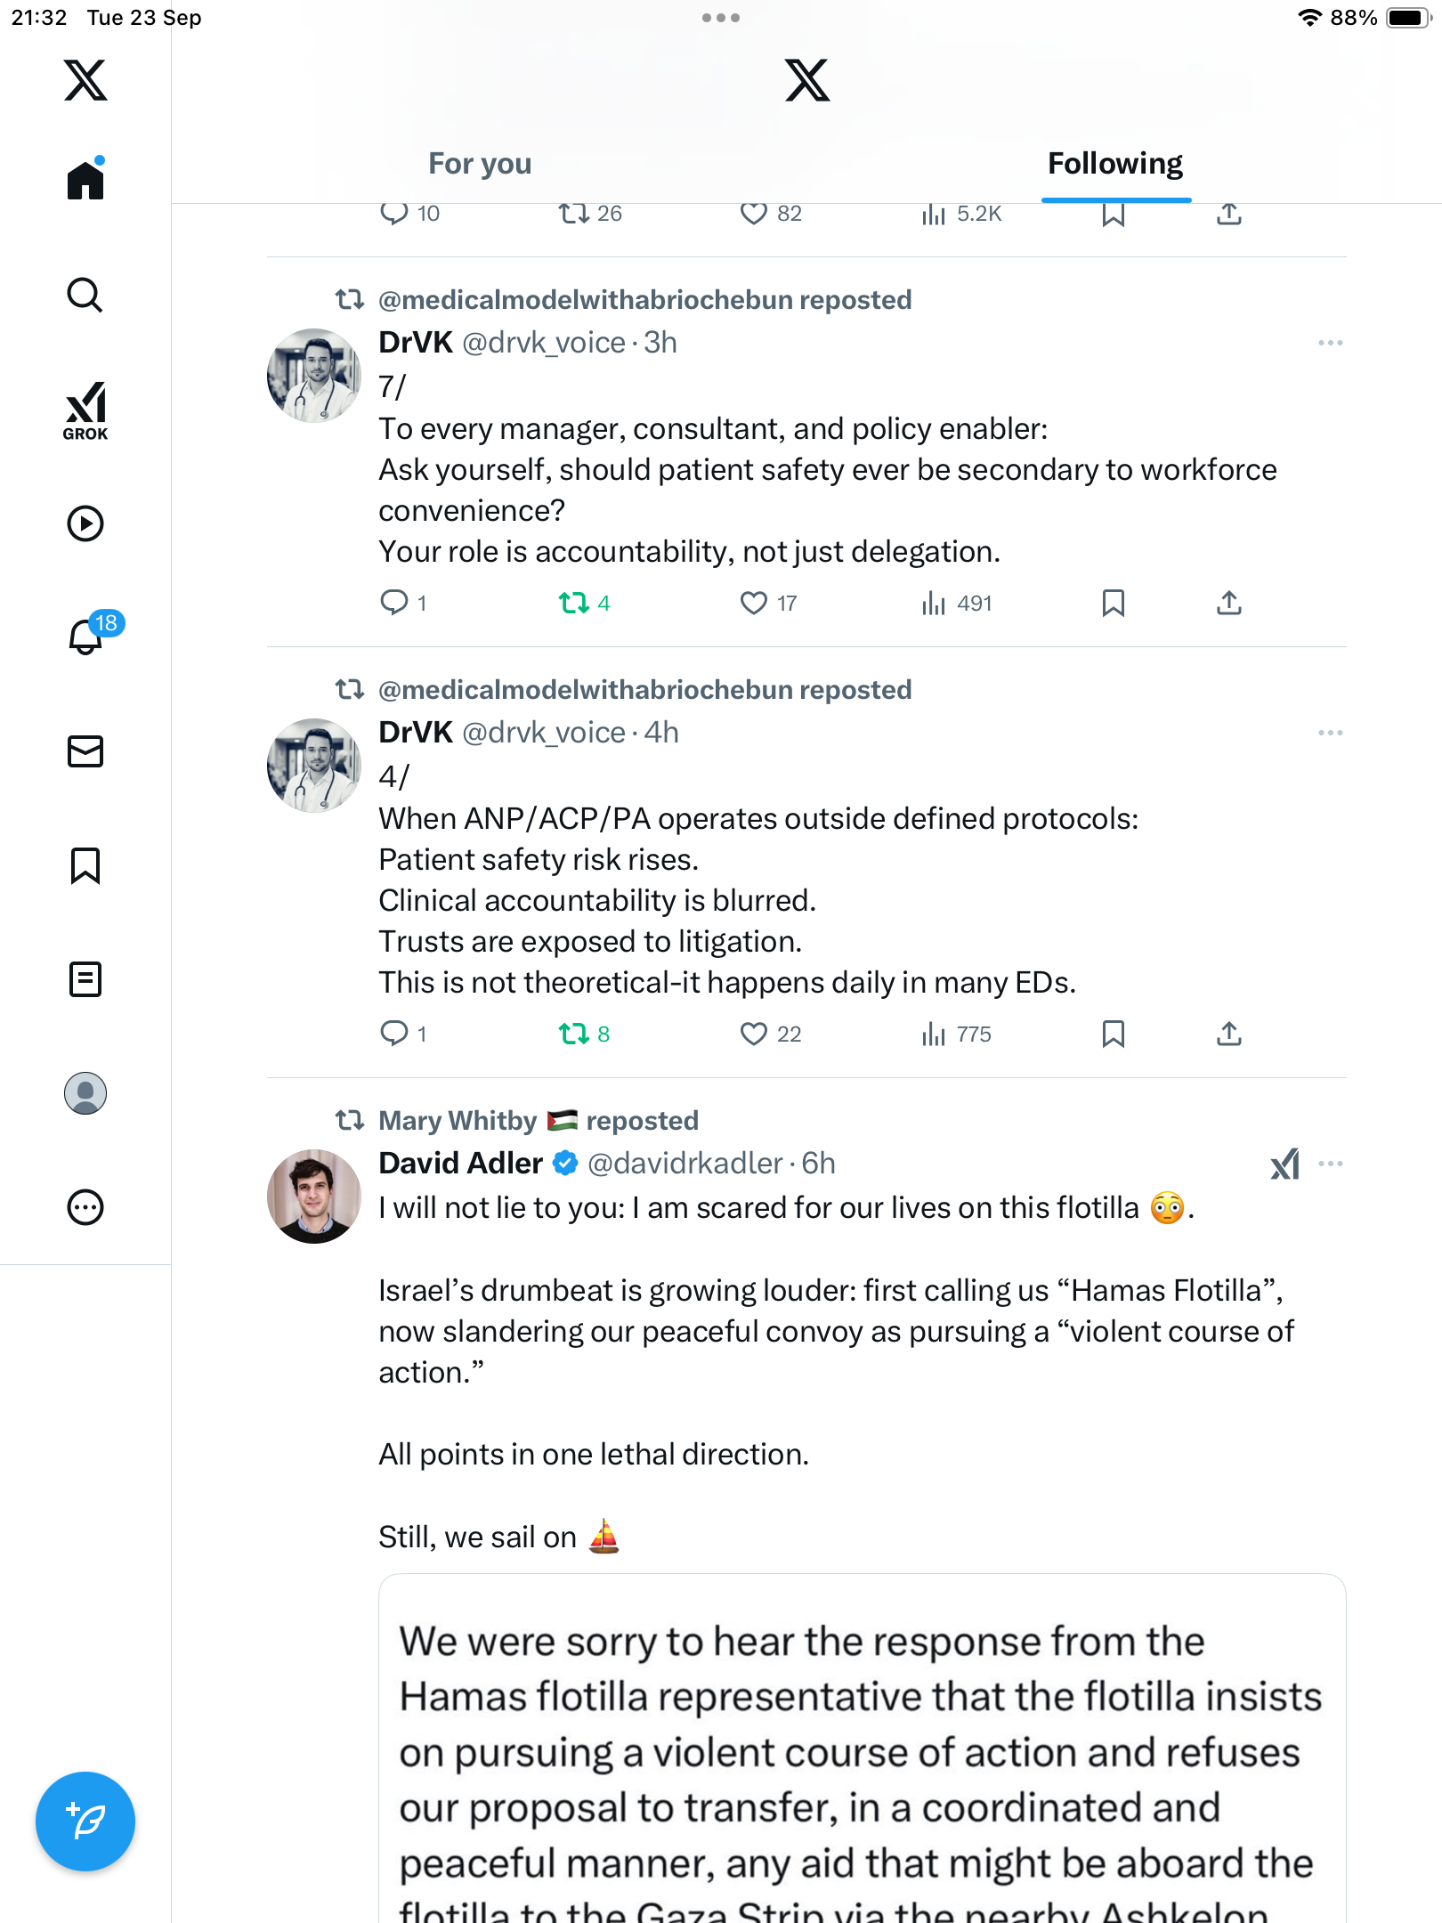Open direct messages envelope icon
Screen dimensions: 1442x1923
tap(85, 751)
